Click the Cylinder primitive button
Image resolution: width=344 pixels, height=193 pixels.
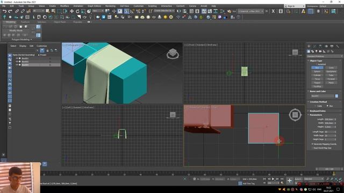pyautogui.click(x=317, y=75)
